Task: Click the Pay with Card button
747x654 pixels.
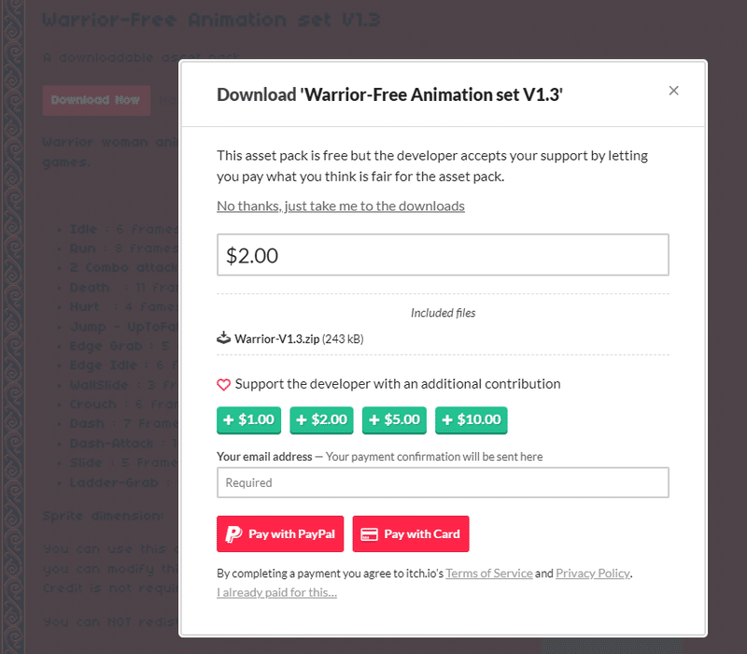Action: coord(411,533)
